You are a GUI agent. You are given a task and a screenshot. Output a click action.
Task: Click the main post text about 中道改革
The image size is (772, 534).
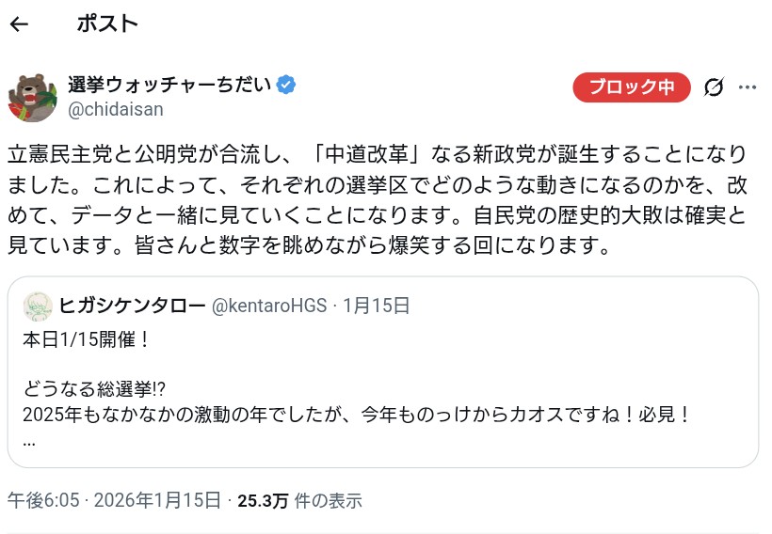377,199
